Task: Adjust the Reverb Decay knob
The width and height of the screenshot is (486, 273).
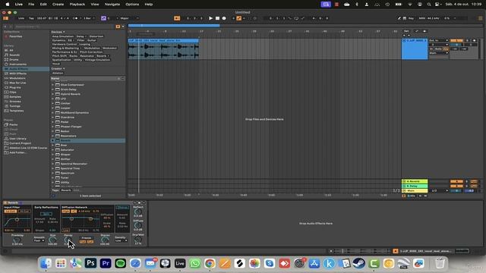Action: click(68, 240)
